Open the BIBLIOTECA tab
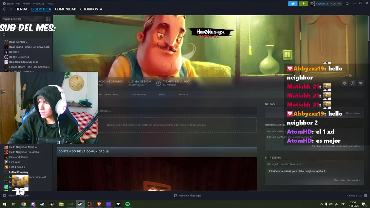Image resolution: width=370 pixels, height=208 pixels. (x=41, y=9)
